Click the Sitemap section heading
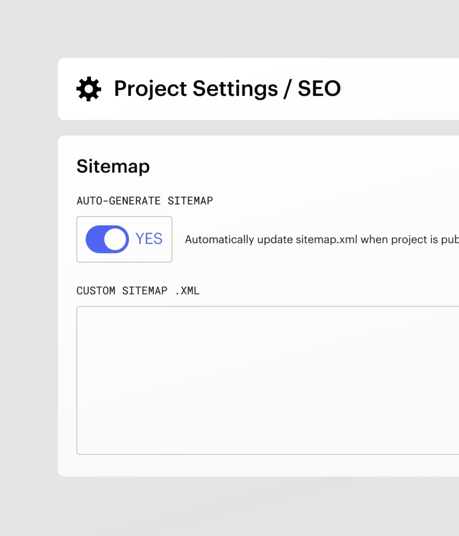 [113, 166]
